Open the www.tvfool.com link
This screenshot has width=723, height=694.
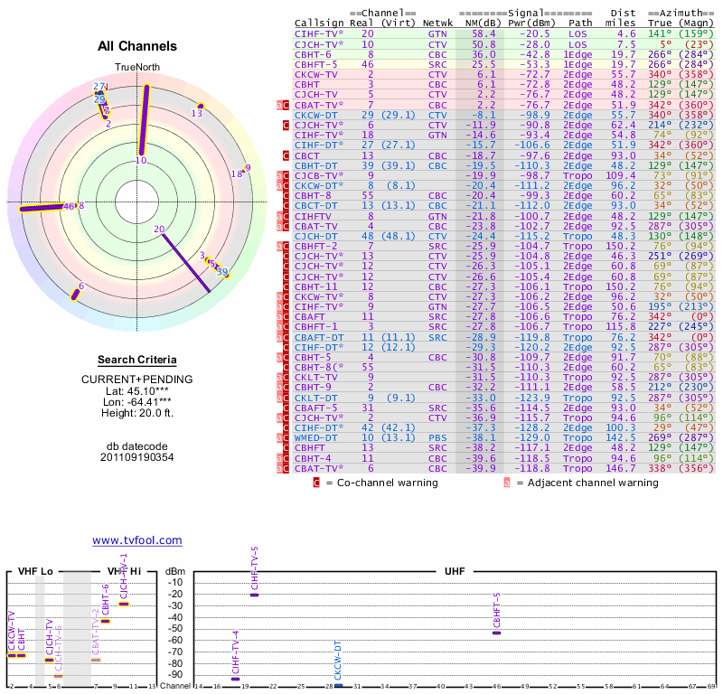pos(137,540)
